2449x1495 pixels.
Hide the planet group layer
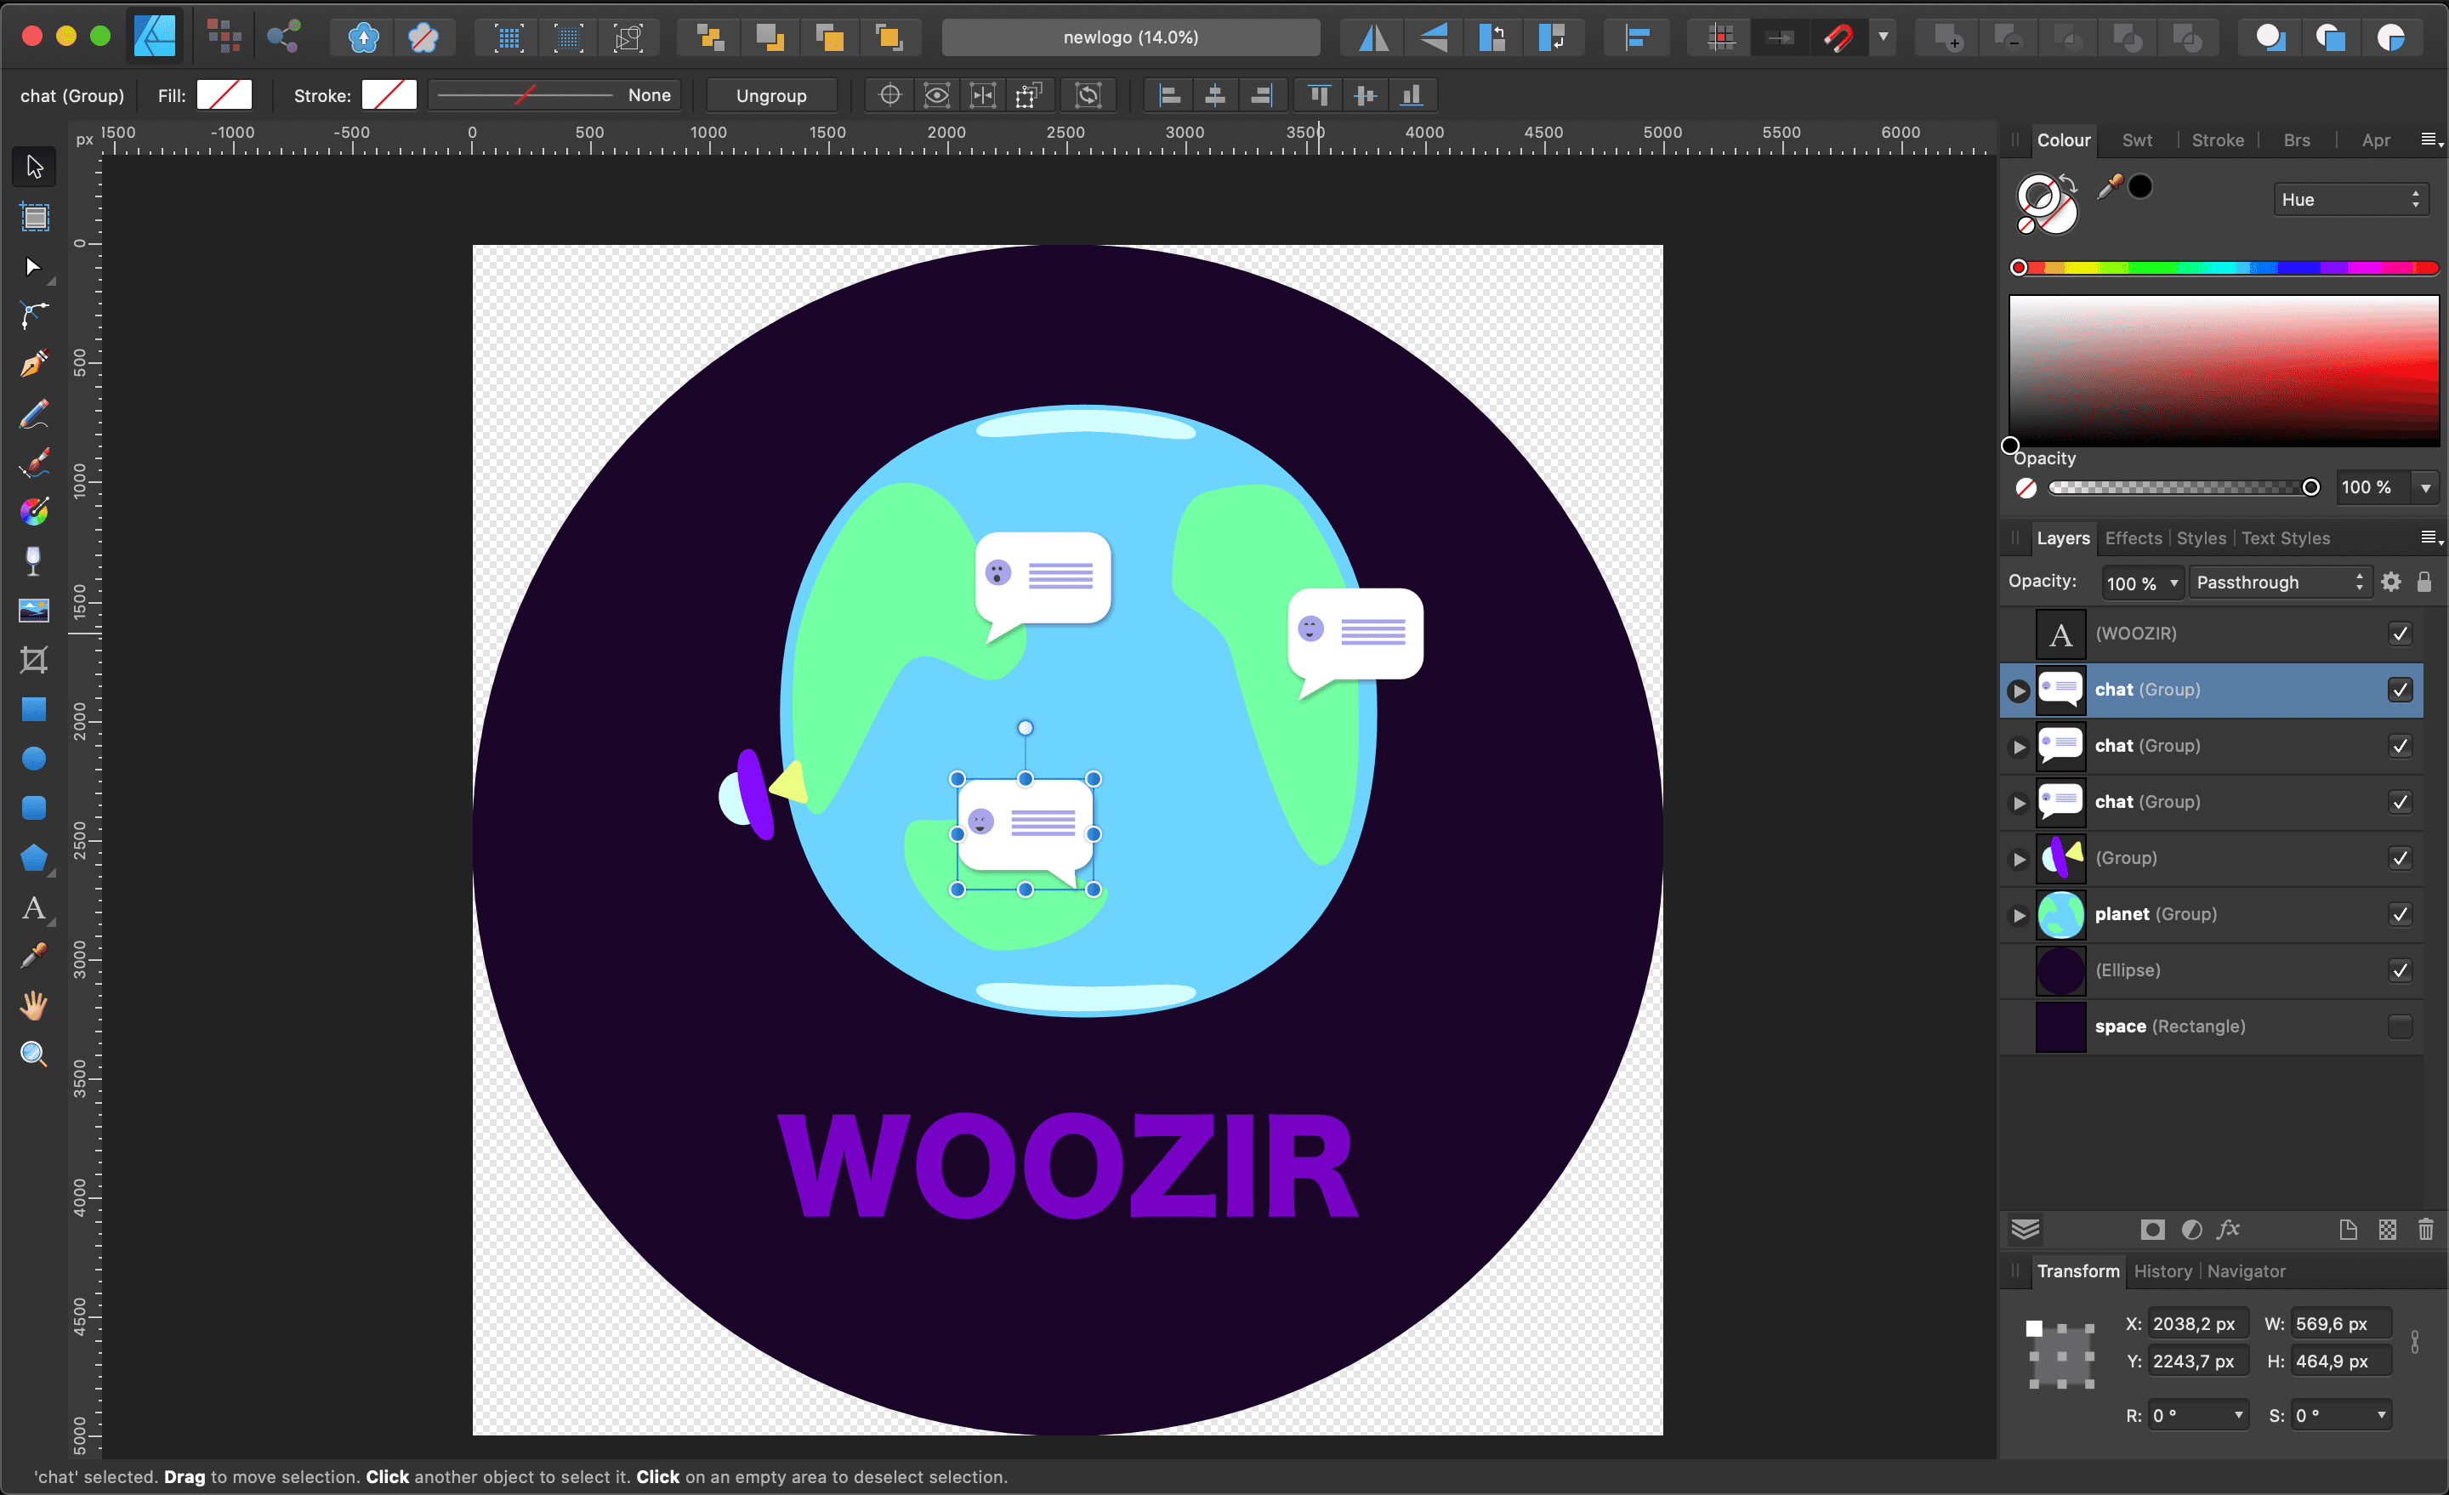[2400, 914]
